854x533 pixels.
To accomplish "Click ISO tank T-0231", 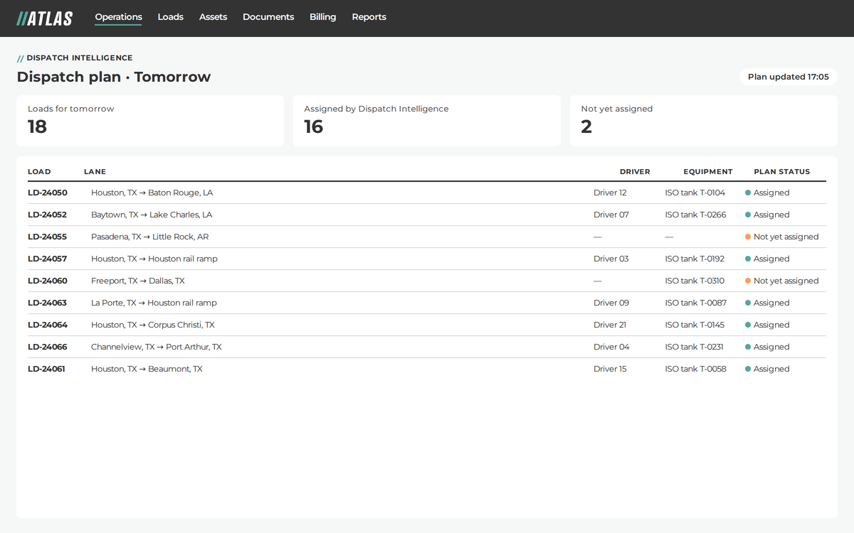I will click(695, 347).
